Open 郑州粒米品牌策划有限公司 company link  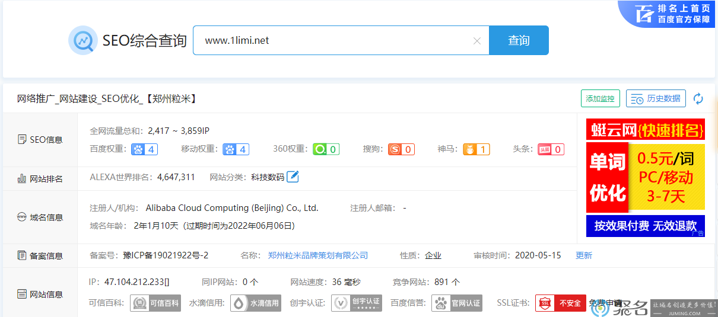coord(317,255)
